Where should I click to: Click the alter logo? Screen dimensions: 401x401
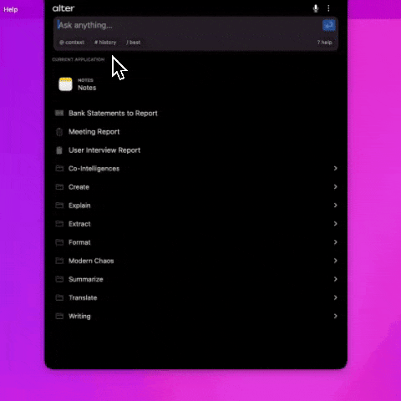63,8
